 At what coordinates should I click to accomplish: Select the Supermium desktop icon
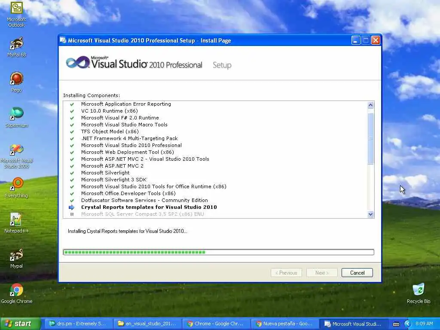(17, 117)
